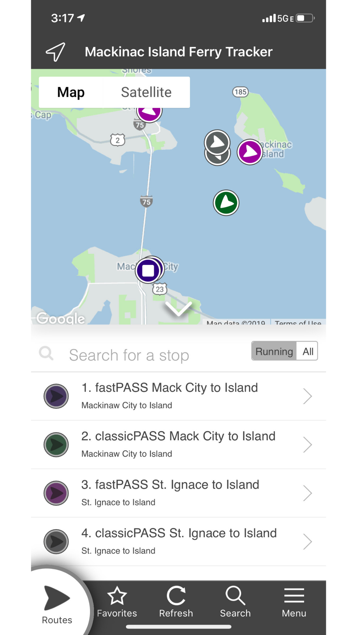Switch filter to All routes
Image resolution: width=357 pixels, height=635 pixels.
pos(308,351)
